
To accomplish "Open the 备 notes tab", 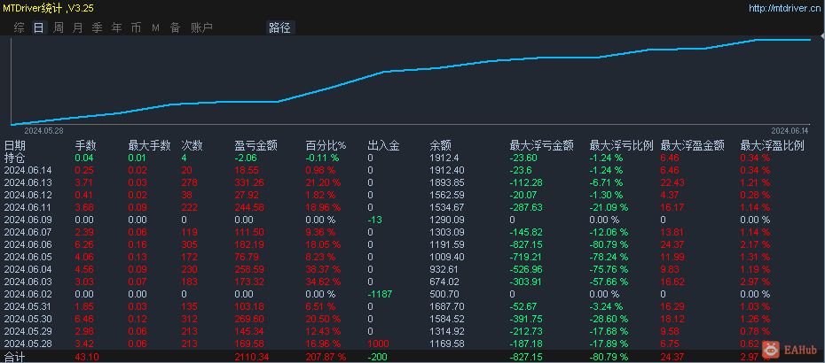I will 175,28.
